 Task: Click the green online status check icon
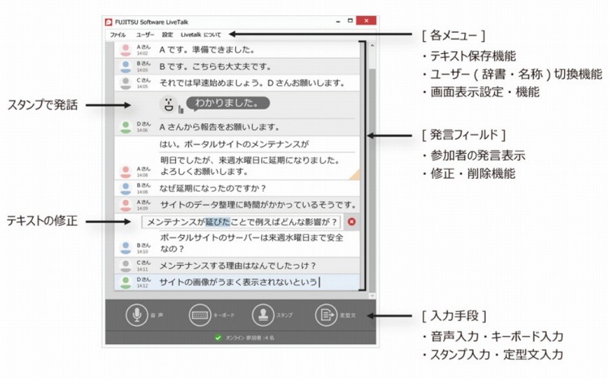(218, 337)
